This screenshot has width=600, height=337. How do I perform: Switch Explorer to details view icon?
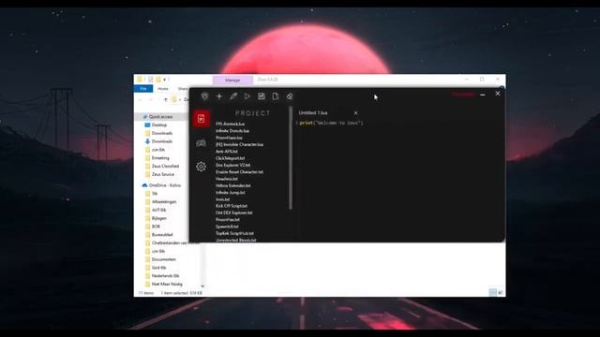[493, 293]
